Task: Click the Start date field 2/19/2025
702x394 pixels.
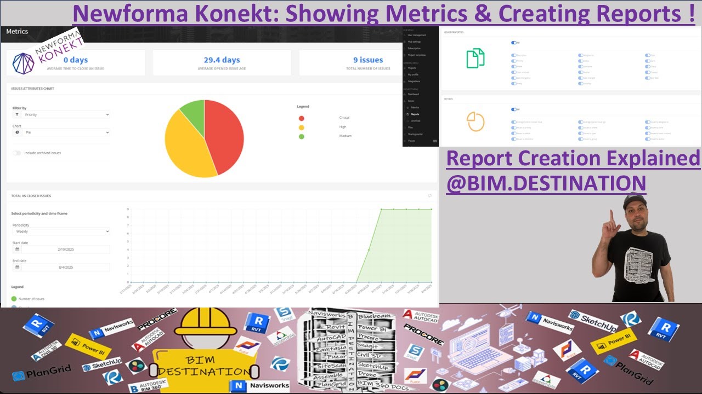Action: coord(65,249)
